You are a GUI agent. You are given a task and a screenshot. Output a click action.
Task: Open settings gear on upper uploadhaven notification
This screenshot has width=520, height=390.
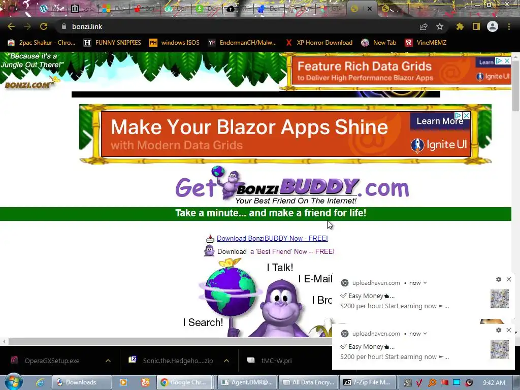click(499, 279)
